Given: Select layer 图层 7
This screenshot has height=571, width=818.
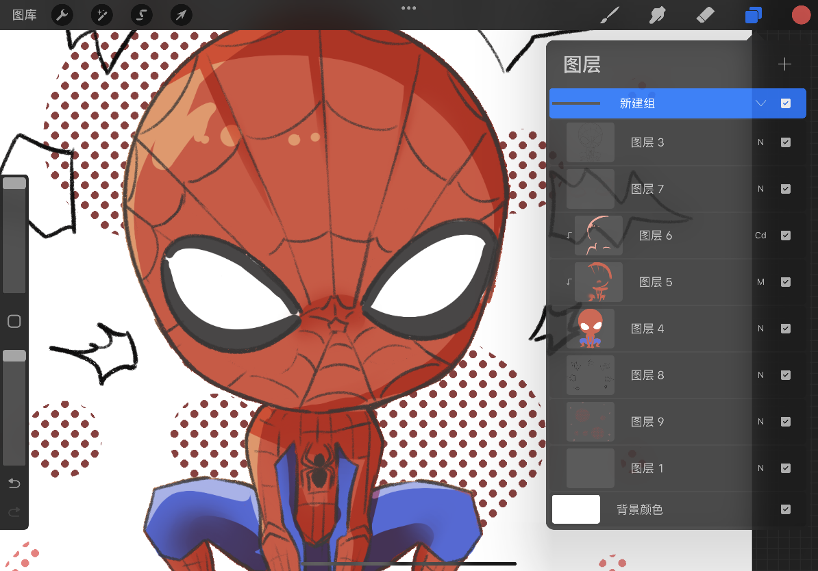Looking at the screenshot, I should click(x=678, y=189).
